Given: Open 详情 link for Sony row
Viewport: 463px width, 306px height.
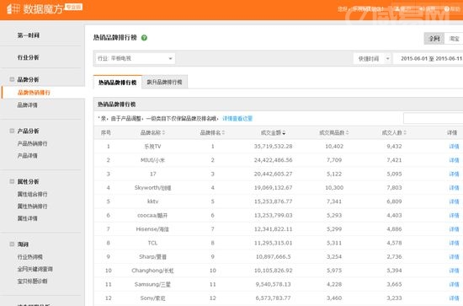Looking at the screenshot, I should point(454,298).
